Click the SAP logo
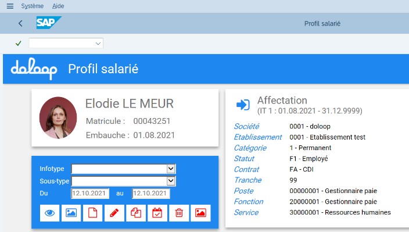 49,23
